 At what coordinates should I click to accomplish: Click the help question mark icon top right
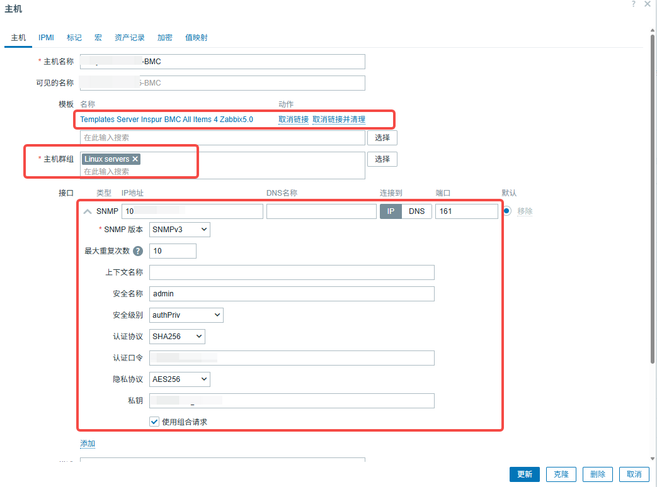coord(633,4)
